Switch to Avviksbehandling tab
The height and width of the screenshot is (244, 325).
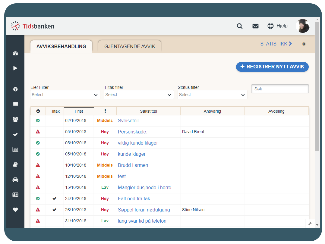click(x=62, y=47)
